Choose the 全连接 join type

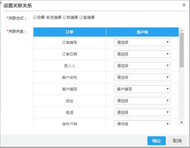click(81, 17)
